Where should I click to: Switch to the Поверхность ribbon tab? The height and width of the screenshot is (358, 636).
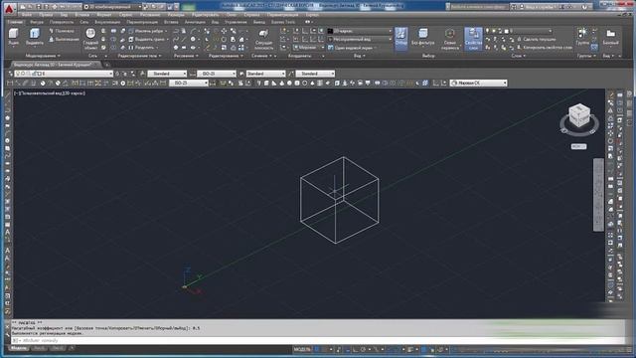point(62,22)
